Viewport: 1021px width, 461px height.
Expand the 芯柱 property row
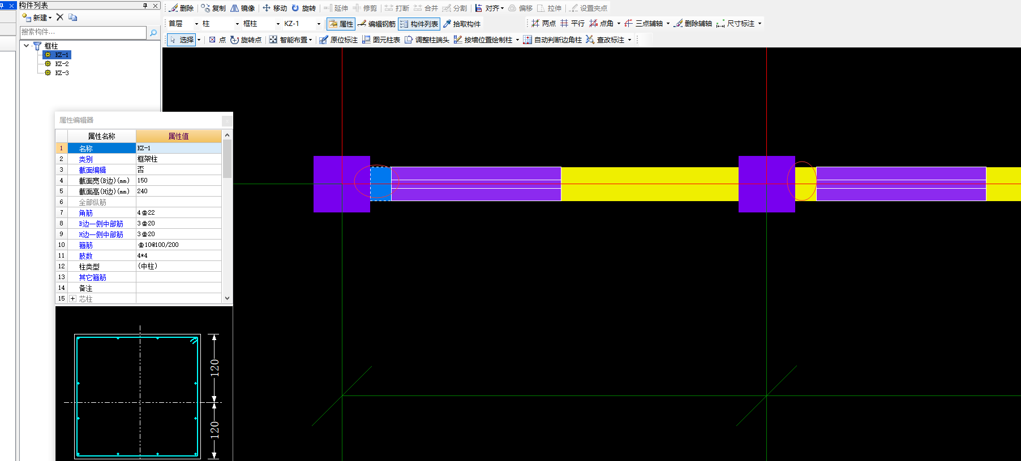[72, 299]
